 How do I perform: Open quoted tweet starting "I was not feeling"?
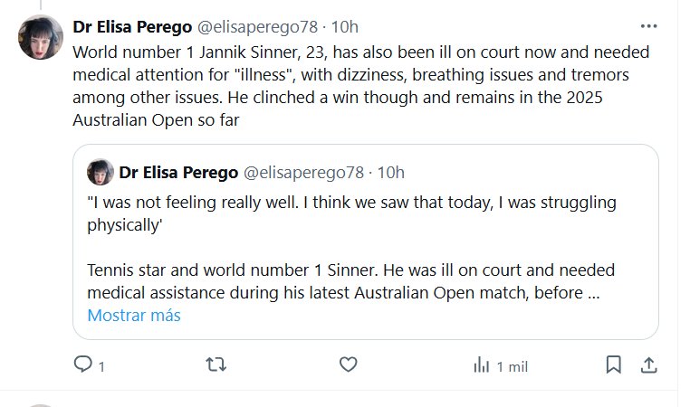pos(362,253)
